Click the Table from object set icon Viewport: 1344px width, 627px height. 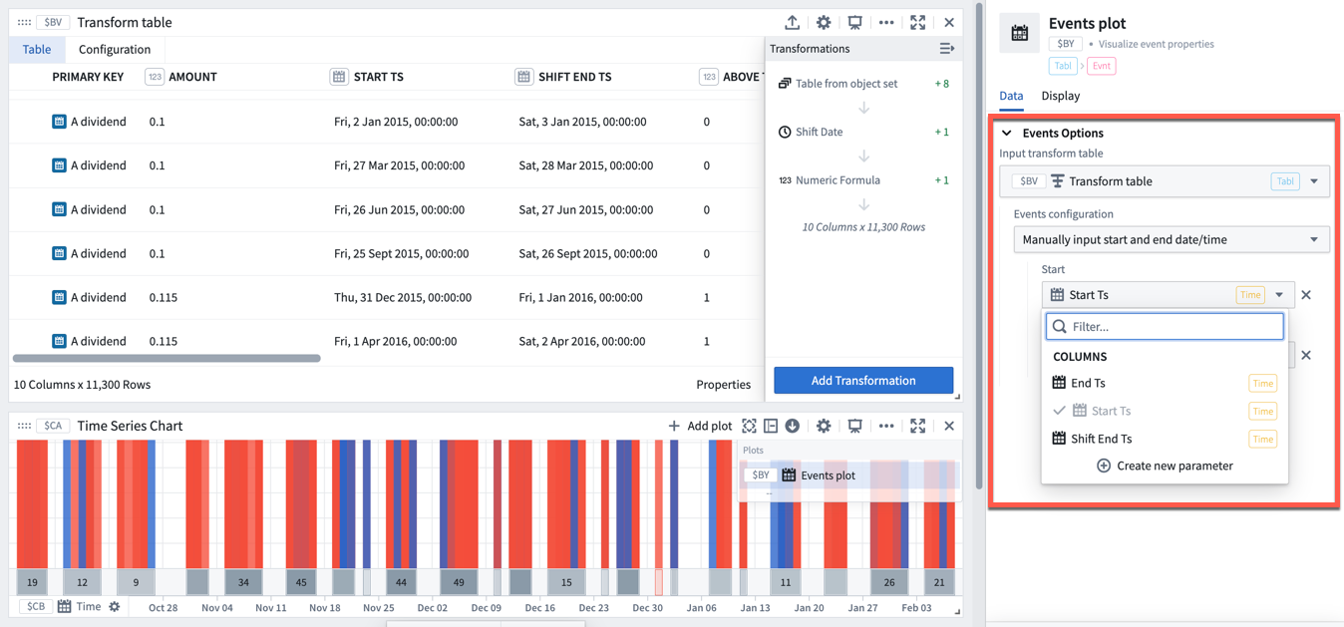785,84
